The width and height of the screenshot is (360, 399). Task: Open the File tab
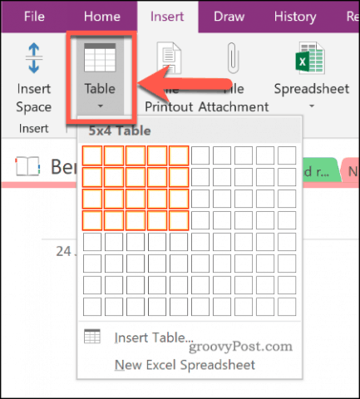[x=34, y=17]
